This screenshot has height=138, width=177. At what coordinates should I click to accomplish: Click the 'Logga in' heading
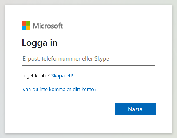coord(40,43)
